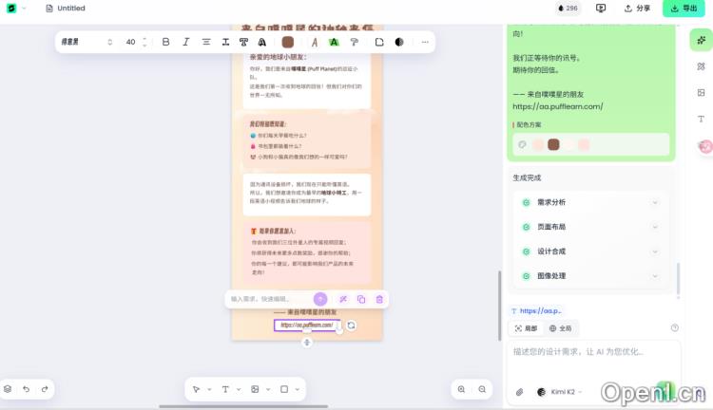Click the 分享 share button

(637, 9)
